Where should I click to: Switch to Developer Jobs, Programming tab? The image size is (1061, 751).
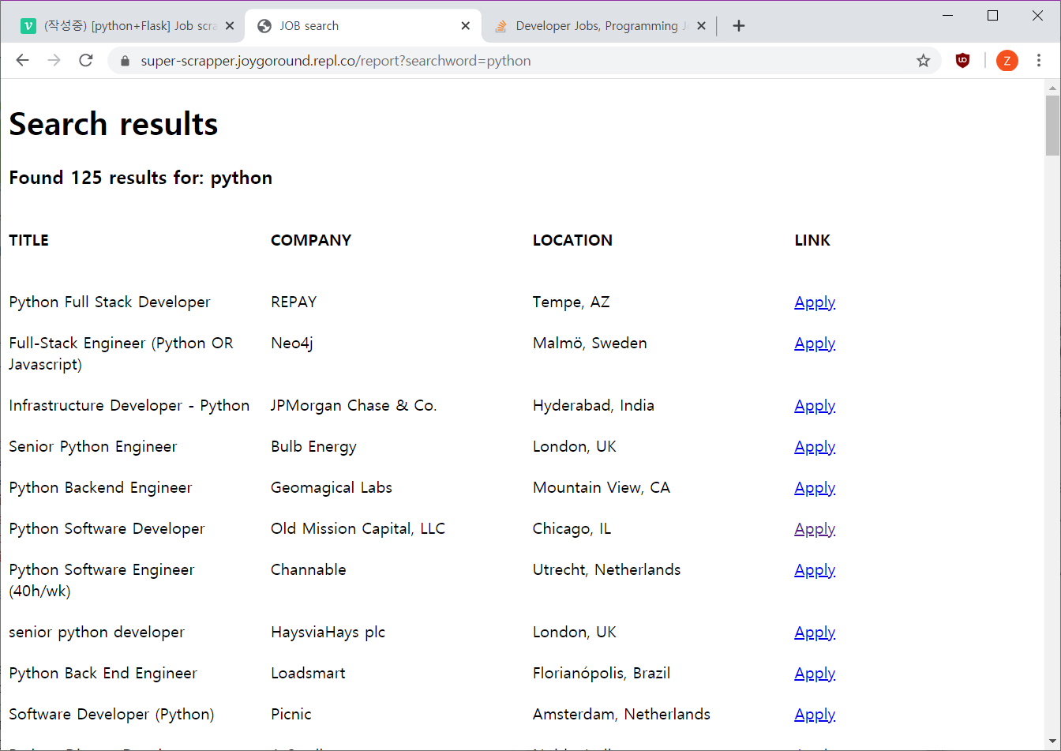coord(600,26)
